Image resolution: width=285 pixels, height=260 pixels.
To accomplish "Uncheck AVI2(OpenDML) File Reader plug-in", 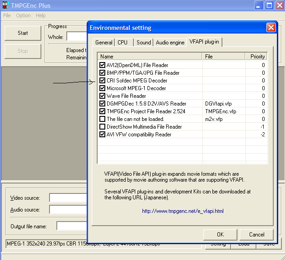I will click(102, 65).
